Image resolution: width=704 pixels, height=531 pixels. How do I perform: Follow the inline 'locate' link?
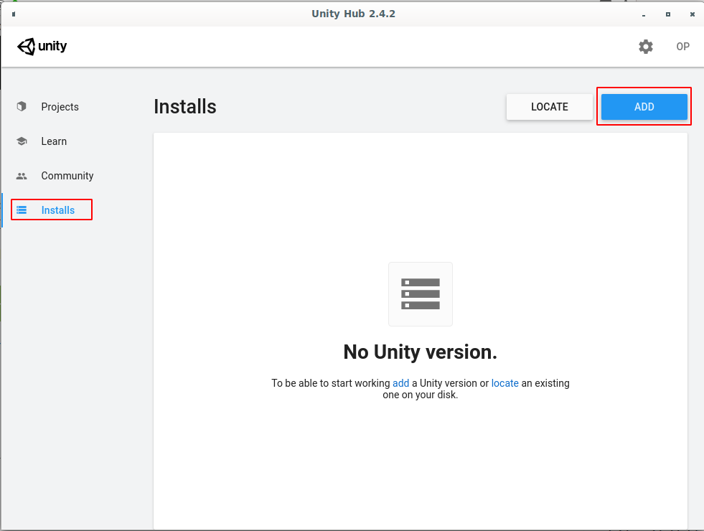tap(504, 383)
